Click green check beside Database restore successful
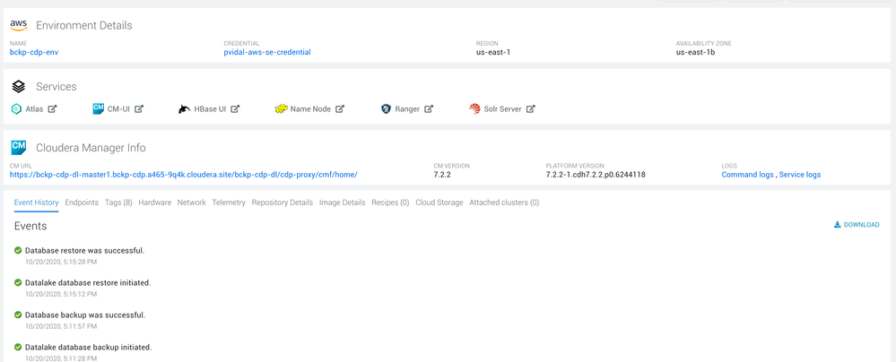The image size is (896, 362). (18, 250)
